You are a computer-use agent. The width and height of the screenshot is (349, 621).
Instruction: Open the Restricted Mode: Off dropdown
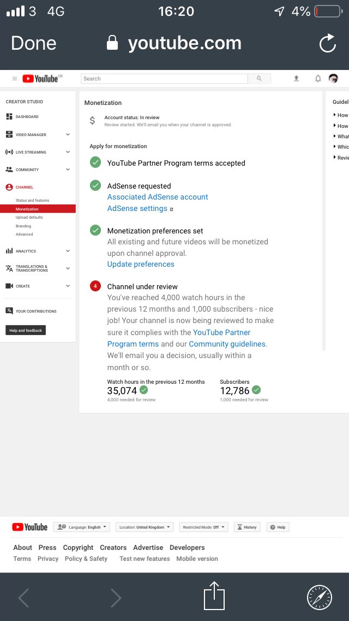[x=204, y=527]
